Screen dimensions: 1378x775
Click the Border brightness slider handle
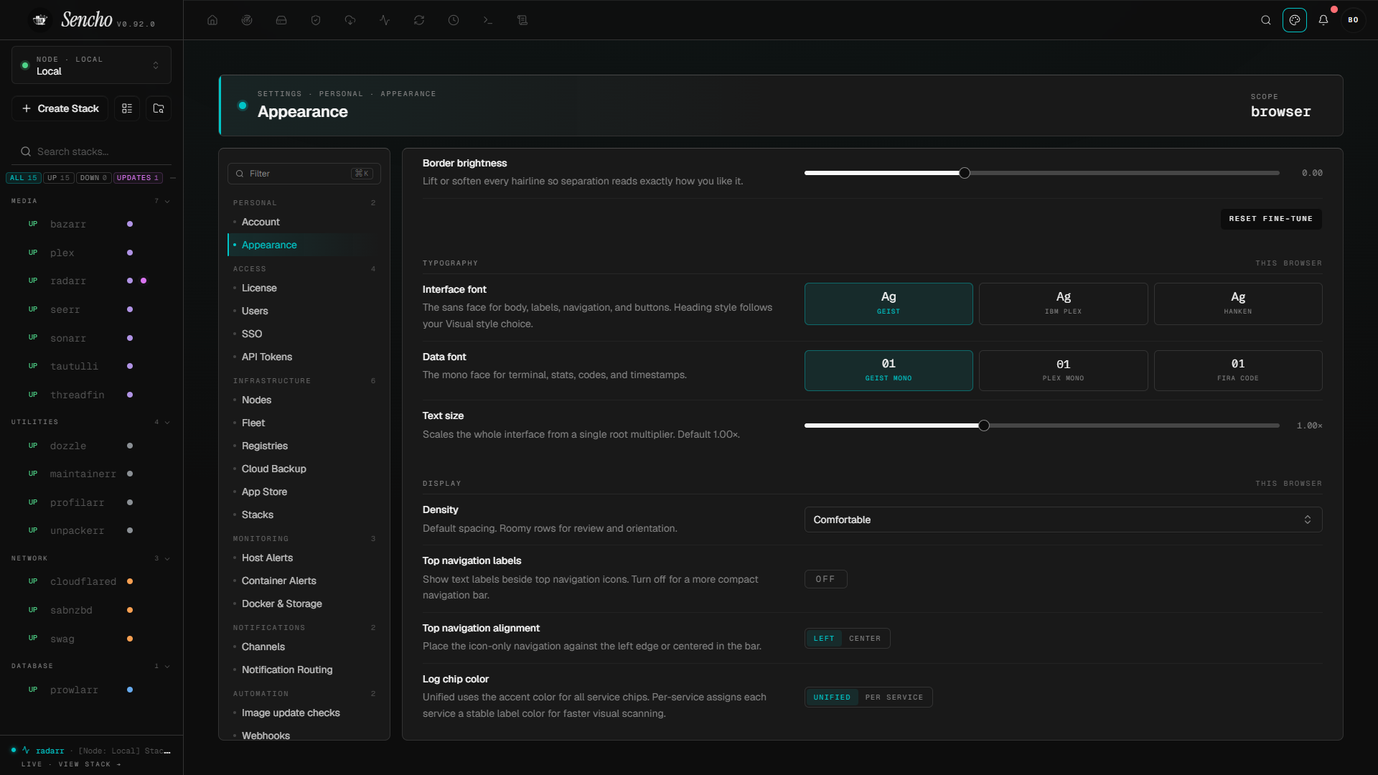click(965, 173)
